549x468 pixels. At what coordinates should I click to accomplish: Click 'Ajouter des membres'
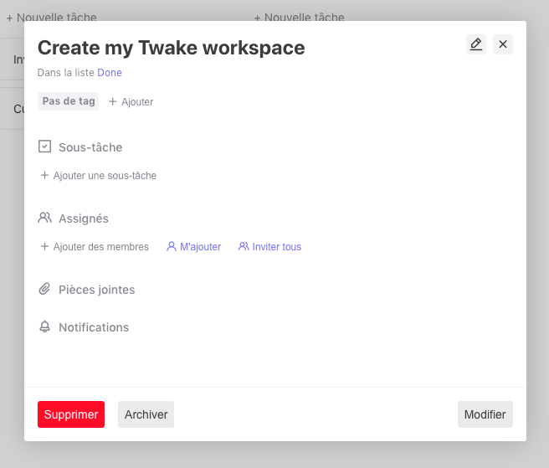pyautogui.click(x=95, y=247)
